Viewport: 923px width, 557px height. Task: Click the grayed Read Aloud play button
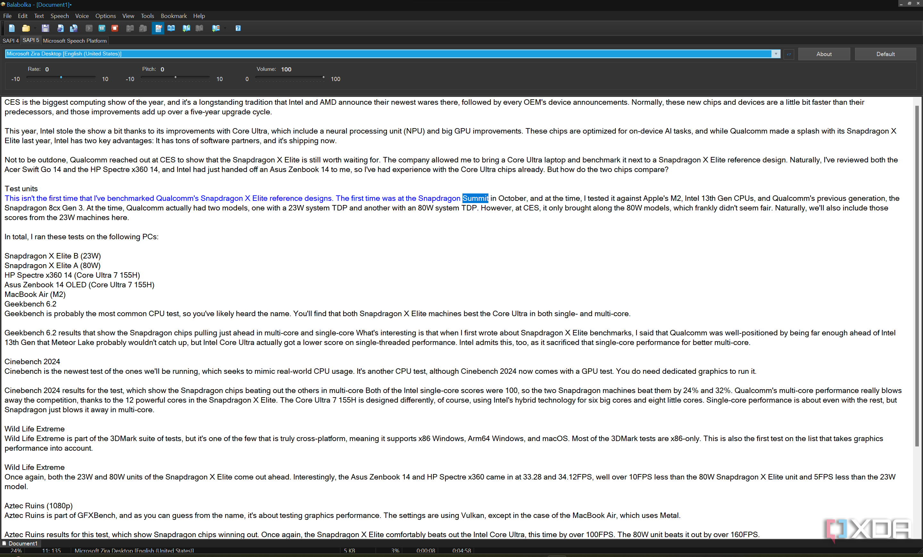pos(89,28)
